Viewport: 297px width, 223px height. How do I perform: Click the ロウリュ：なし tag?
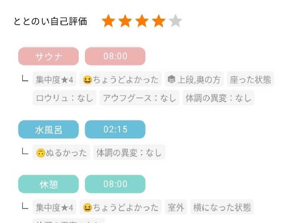tap(64, 98)
